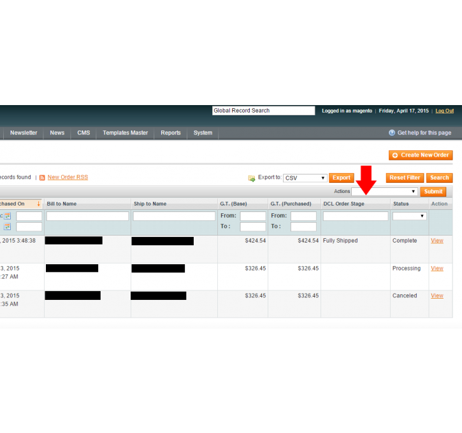This screenshot has height=433, width=462.
Task: Click the RSS feed icon beside New Order RSS
Action: pyautogui.click(x=42, y=178)
